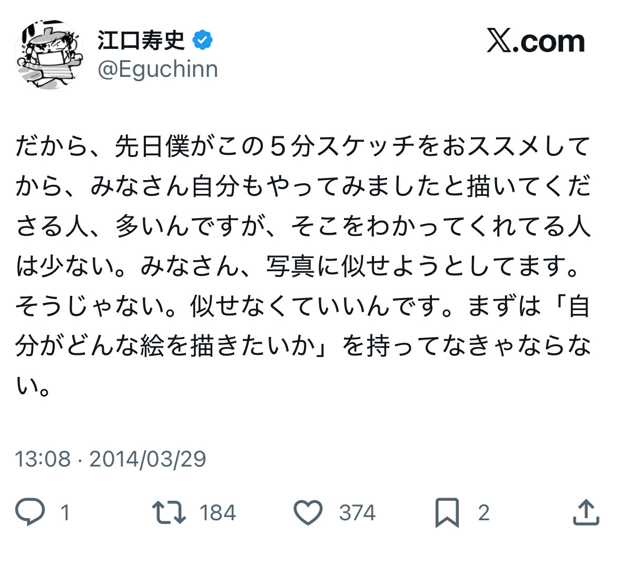Viewport: 621px width, 565px height.
Task: View the 374 likes count
Action: point(357,513)
